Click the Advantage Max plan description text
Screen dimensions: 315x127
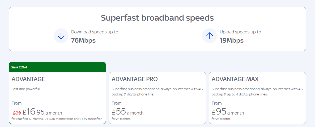[x=257, y=92]
